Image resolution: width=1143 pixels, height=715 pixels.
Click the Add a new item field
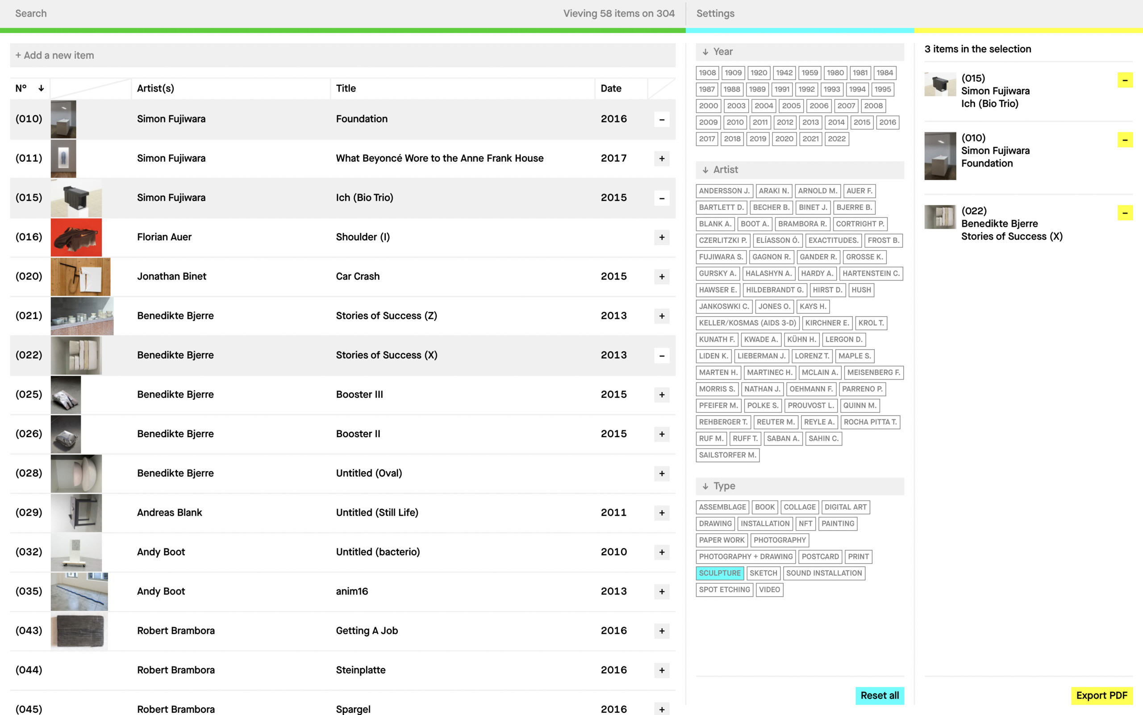pyautogui.click(x=342, y=55)
